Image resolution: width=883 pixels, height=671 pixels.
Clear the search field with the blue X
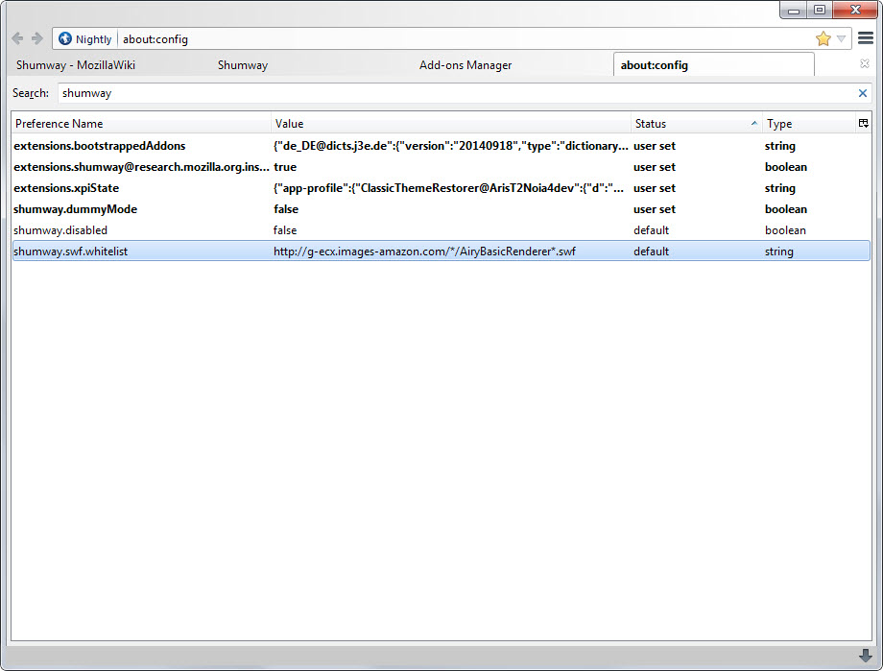point(862,93)
